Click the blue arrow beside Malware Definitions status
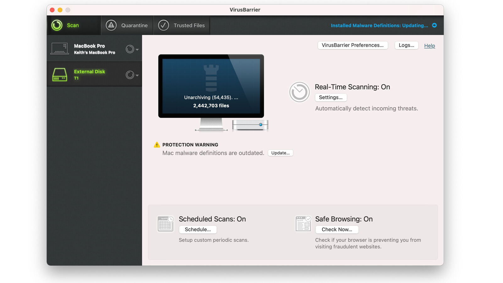Viewport: 503px width, 283px height. tap(434, 25)
